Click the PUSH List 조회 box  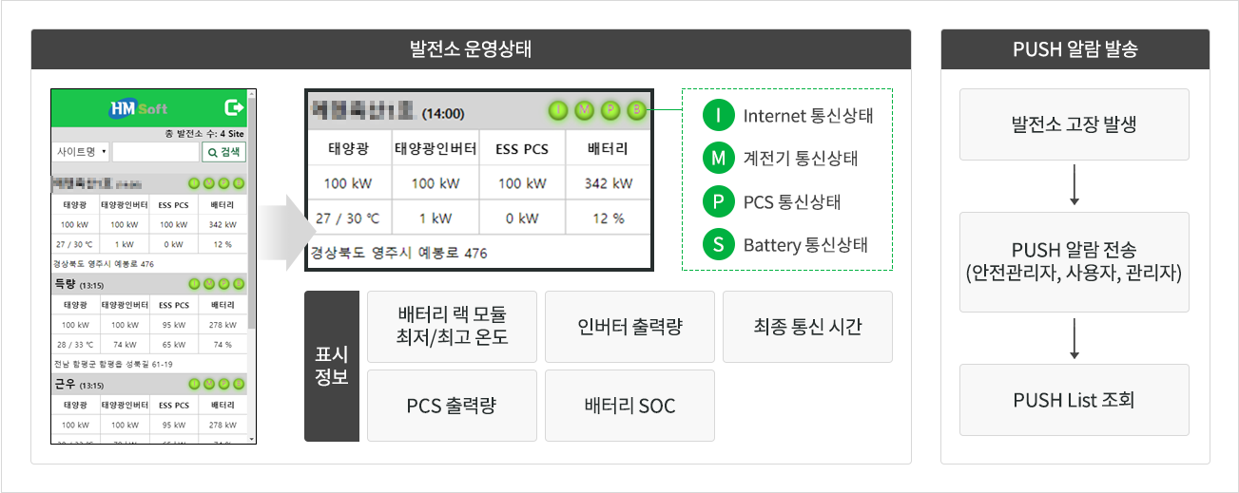[1074, 400]
